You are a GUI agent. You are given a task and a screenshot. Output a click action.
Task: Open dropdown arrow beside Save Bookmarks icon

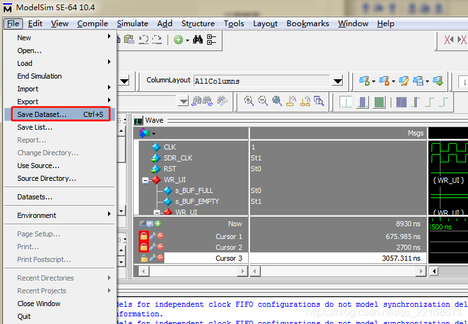pyautogui.click(x=428, y=81)
